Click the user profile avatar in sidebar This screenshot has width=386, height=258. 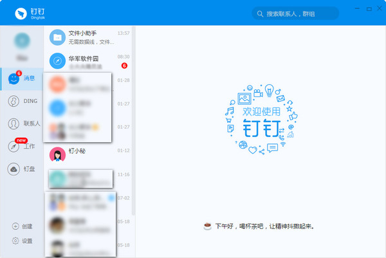coord(21,41)
